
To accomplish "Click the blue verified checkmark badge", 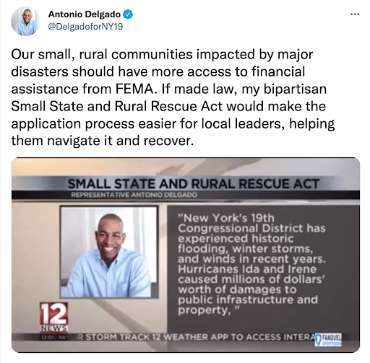I will tap(128, 14).
